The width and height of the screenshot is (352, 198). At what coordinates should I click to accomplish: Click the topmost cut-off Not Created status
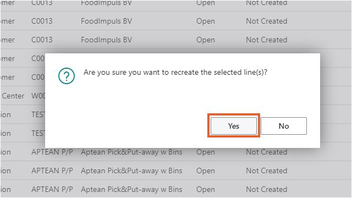[x=266, y=3]
